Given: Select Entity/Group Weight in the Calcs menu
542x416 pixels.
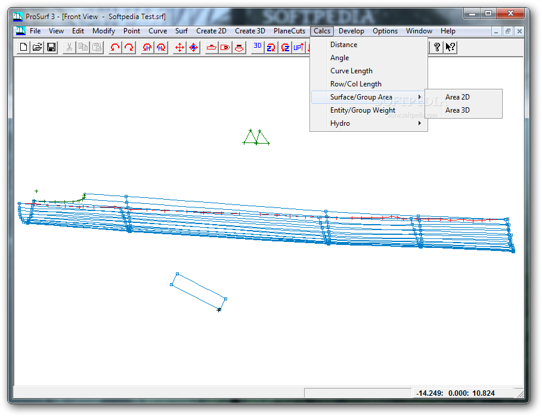Looking at the screenshot, I should point(369,110).
